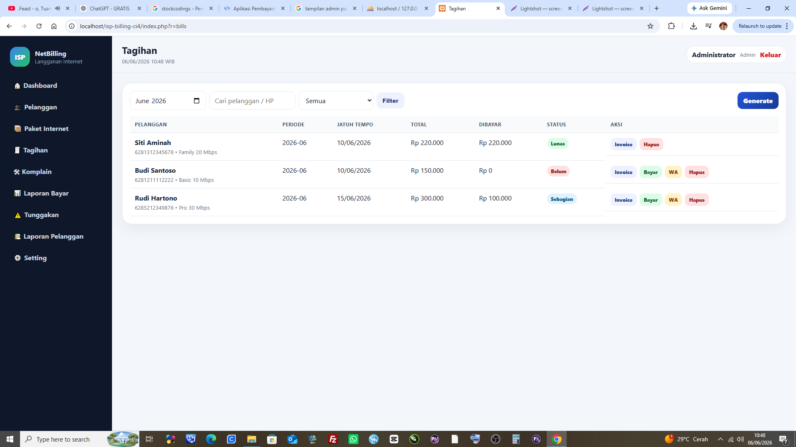Click the June 2026 month field
The height and width of the screenshot is (447, 796).
pyautogui.click(x=168, y=101)
